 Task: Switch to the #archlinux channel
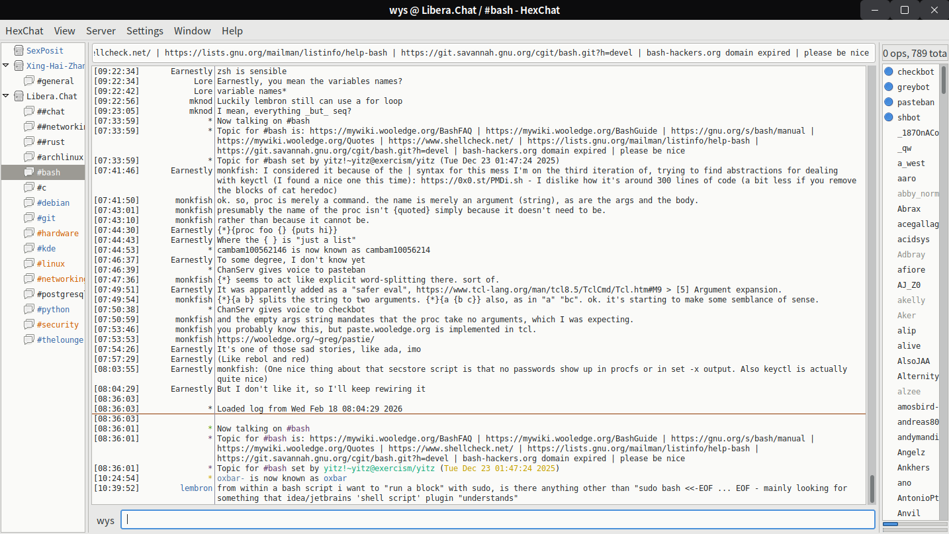point(60,157)
